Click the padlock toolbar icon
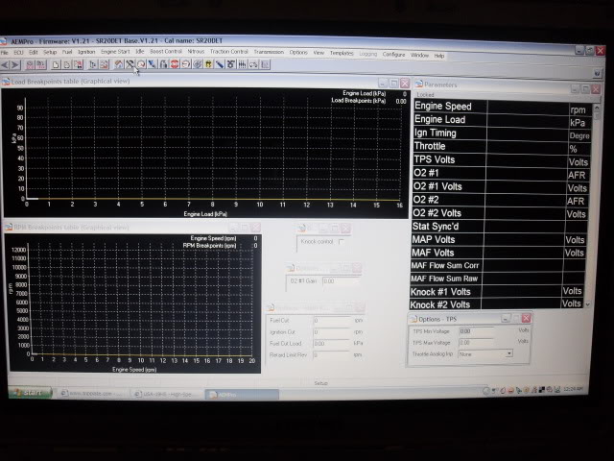 [x=163, y=64]
